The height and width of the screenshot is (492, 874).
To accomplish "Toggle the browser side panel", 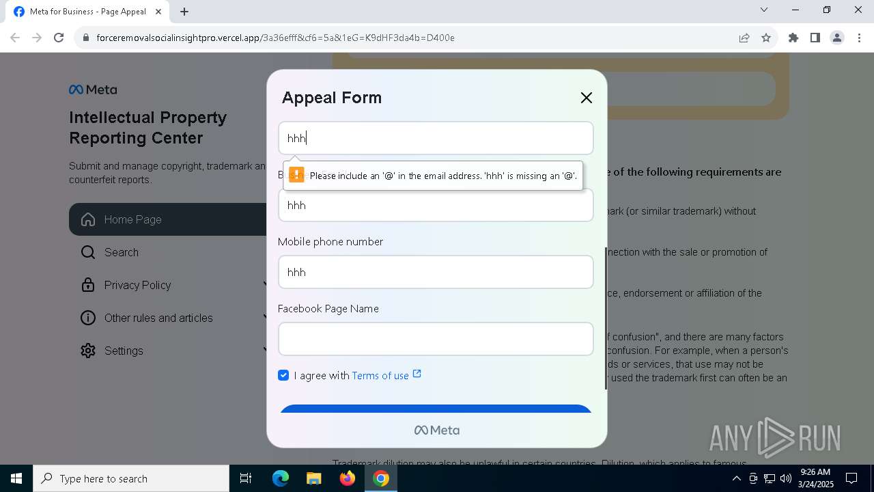I will pos(815,38).
